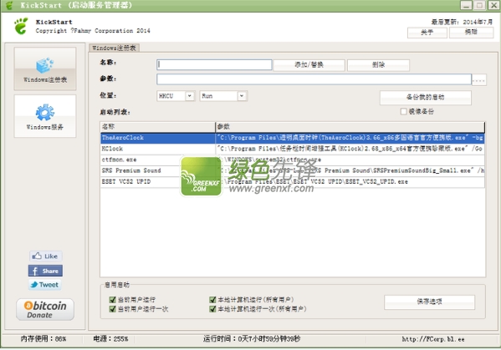Click the 捐赠 button at top right

[x=471, y=33]
